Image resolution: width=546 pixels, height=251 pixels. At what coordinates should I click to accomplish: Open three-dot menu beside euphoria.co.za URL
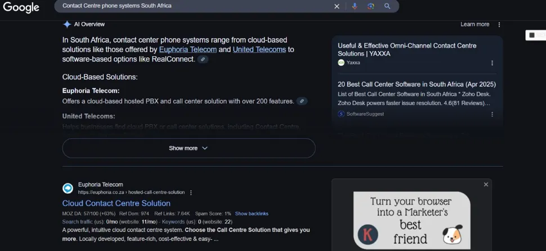click(x=191, y=193)
